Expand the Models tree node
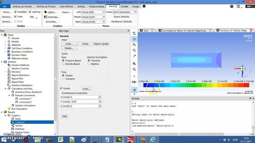Image resolution: width=255 pixels, height=143 pixels. [5, 41]
